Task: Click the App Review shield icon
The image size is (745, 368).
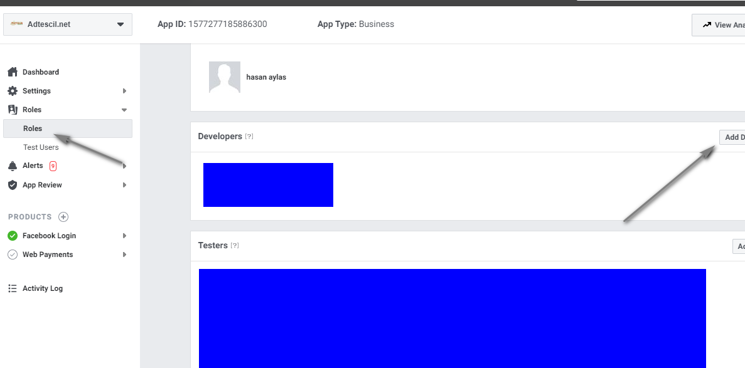Action: (13, 185)
